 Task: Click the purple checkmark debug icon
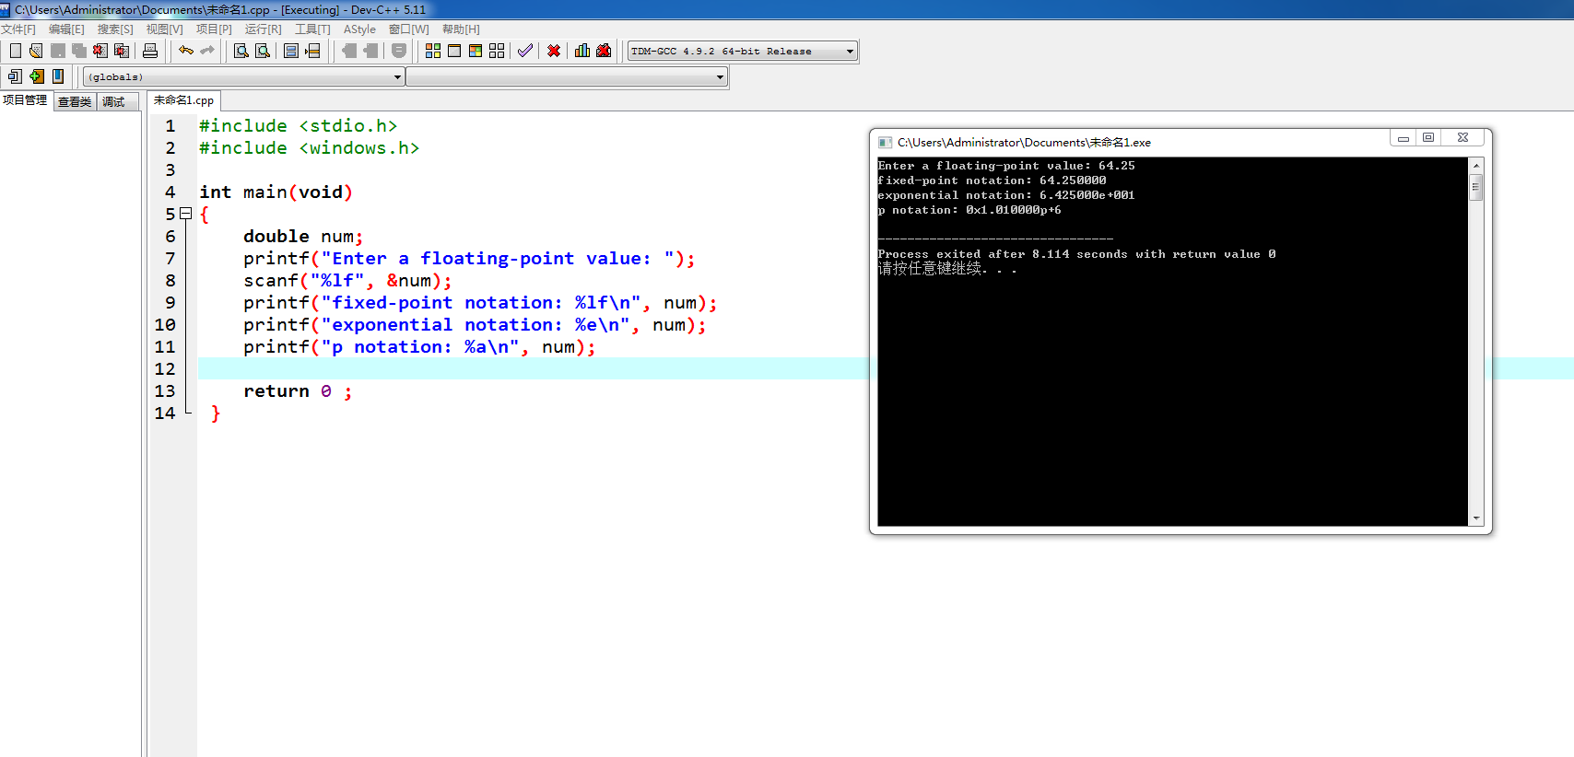[x=525, y=51]
